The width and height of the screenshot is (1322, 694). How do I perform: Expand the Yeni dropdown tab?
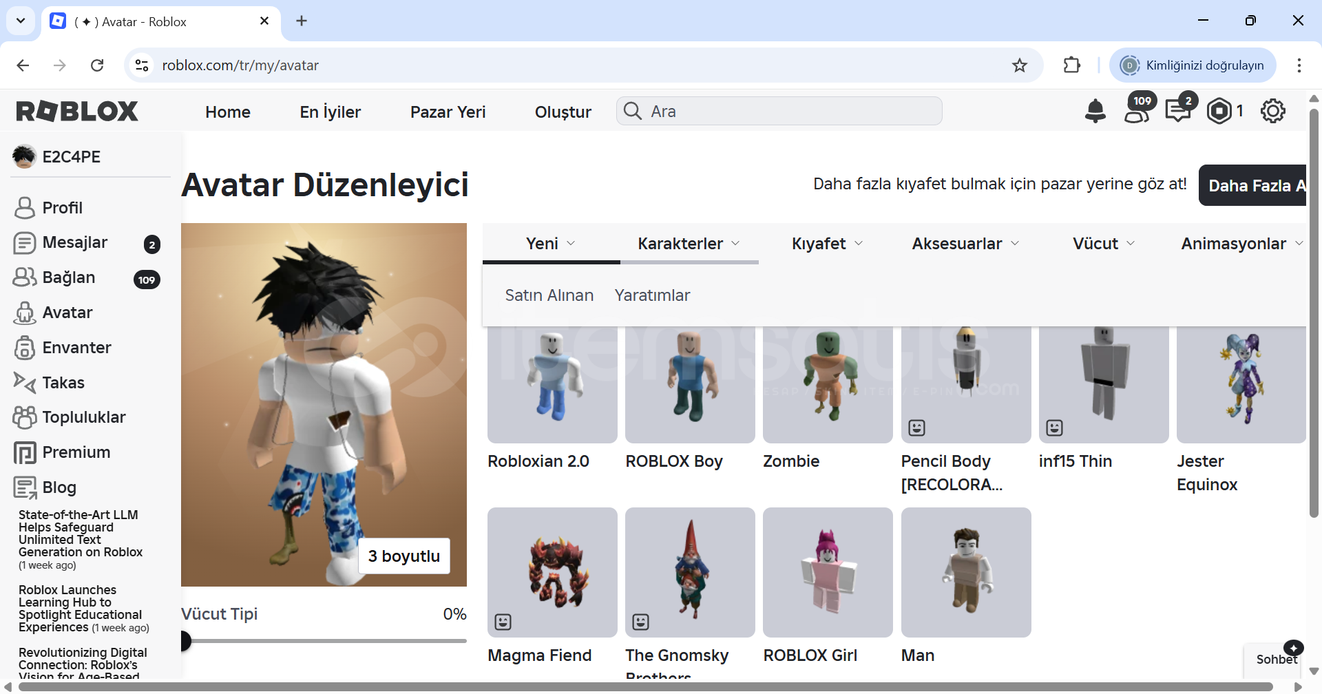(551, 243)
